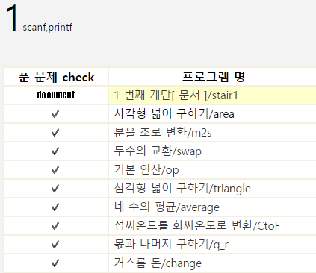Click the '프로그램 명' column header
The width and height of the screenshot is (316, 273).
[214, 77]
